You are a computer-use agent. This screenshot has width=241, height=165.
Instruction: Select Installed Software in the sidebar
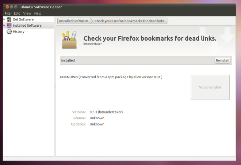point(28,25)
